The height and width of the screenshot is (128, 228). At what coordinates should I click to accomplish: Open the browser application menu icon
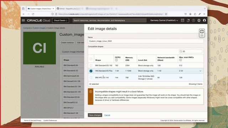point(204,14)
